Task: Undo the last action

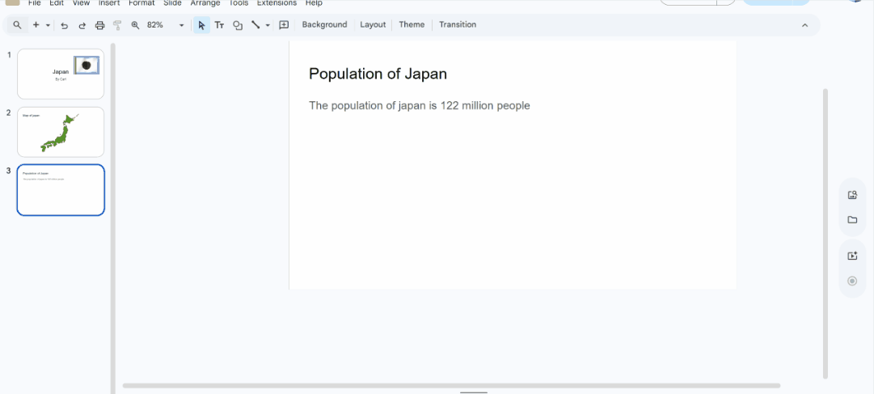Action: (64, 25)
